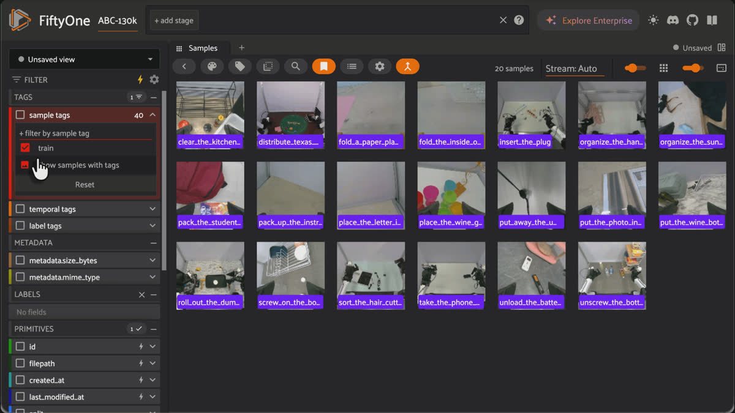735x413 pixels.
Task: Enable the metadata.size_bytes checkbox
Action: (x=20, y=261)
